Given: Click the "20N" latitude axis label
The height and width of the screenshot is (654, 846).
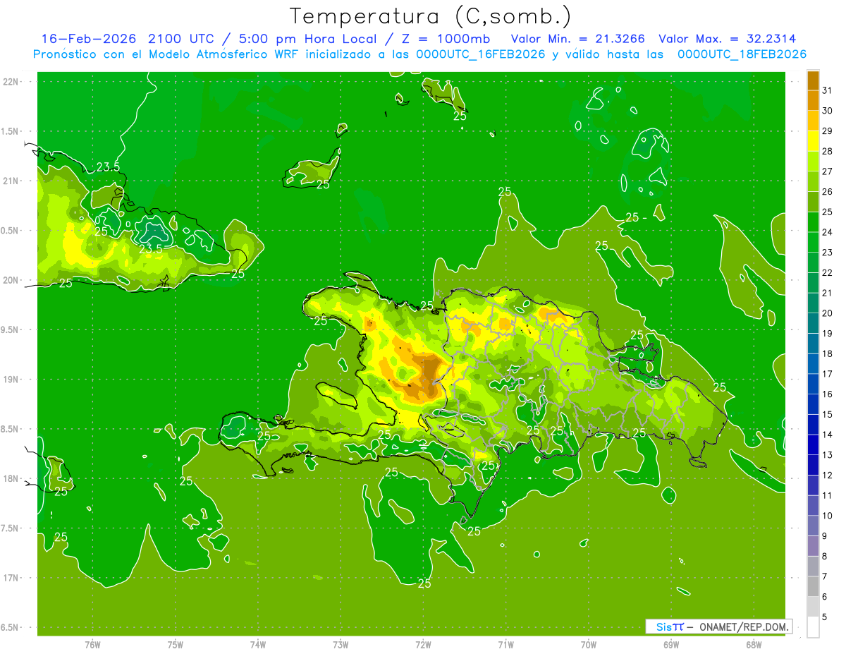Looking at the screenshot, I should [10, 280].
